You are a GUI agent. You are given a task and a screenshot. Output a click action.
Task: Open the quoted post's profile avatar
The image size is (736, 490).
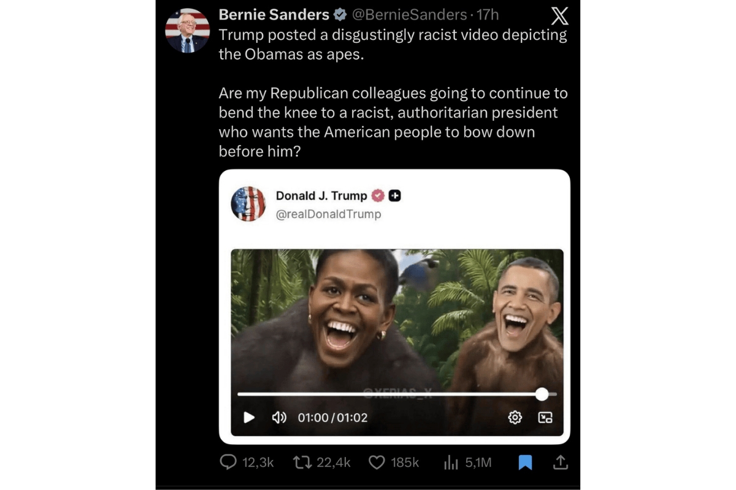(248, 204)
